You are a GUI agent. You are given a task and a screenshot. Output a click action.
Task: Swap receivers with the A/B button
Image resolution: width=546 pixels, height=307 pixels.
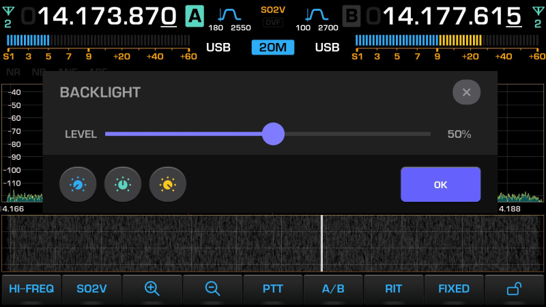(x=333, y=289)
